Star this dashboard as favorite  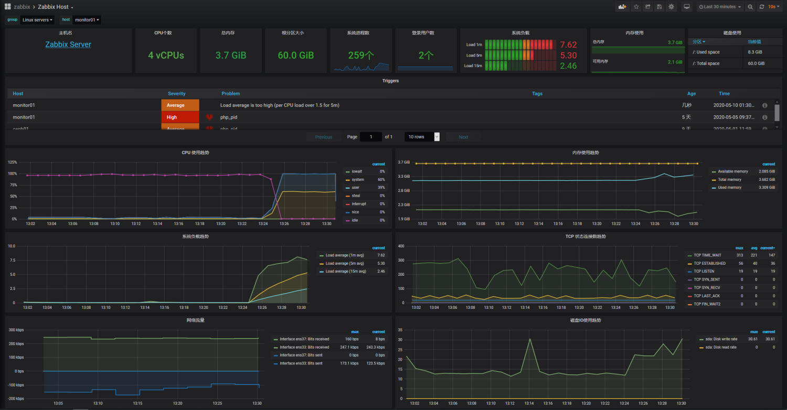(x=636, y=7)
